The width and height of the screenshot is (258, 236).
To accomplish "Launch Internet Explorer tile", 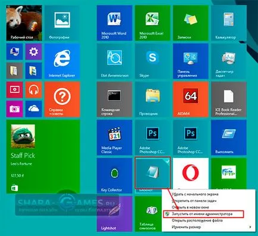I will (62, 61).
